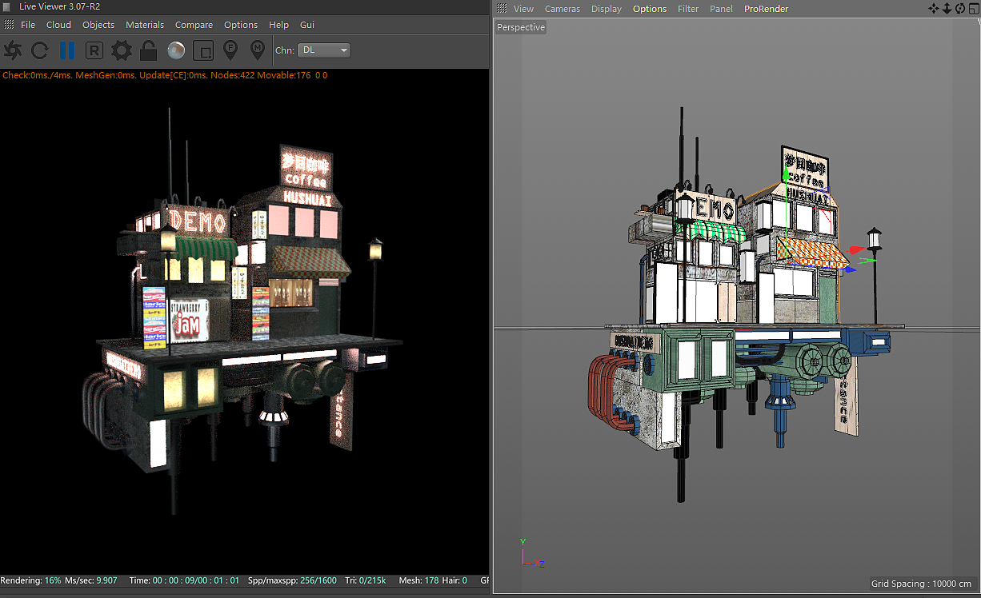Click the render Time status readout
This screenshot has width=981, height=598.
pyautogui.click(x=185, y=580)
